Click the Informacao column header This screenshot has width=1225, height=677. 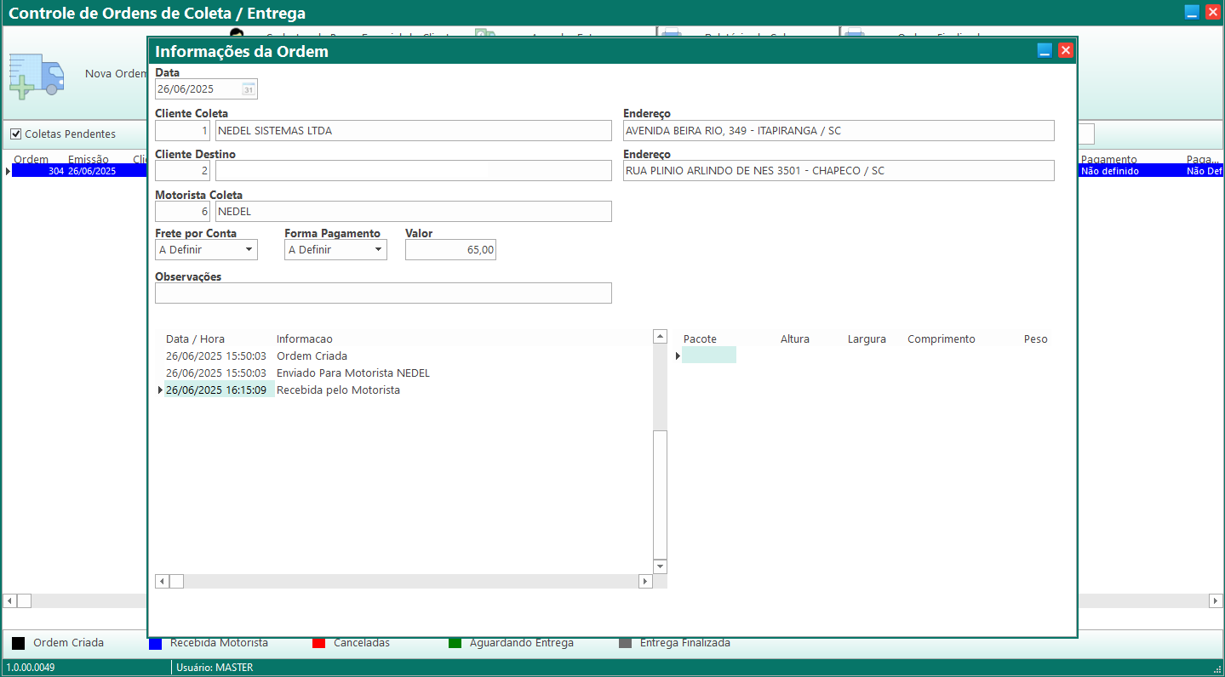(x=305, y=339)
